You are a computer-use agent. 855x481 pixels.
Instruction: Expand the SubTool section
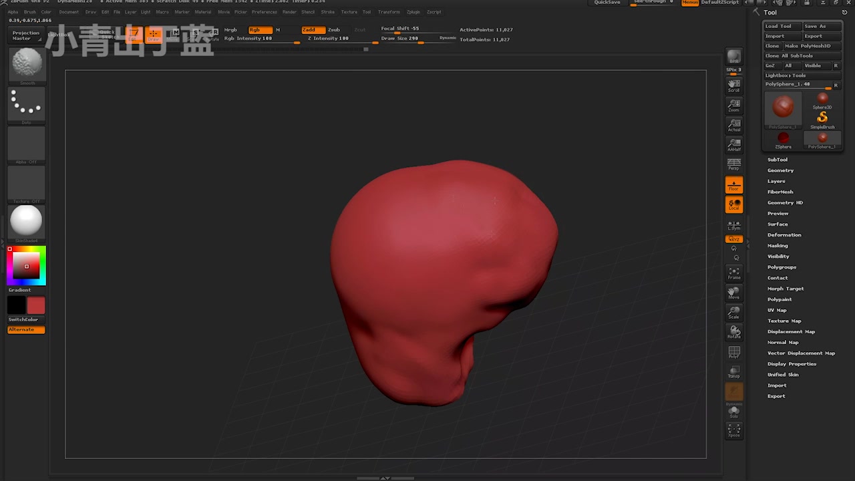pos(777,160)
